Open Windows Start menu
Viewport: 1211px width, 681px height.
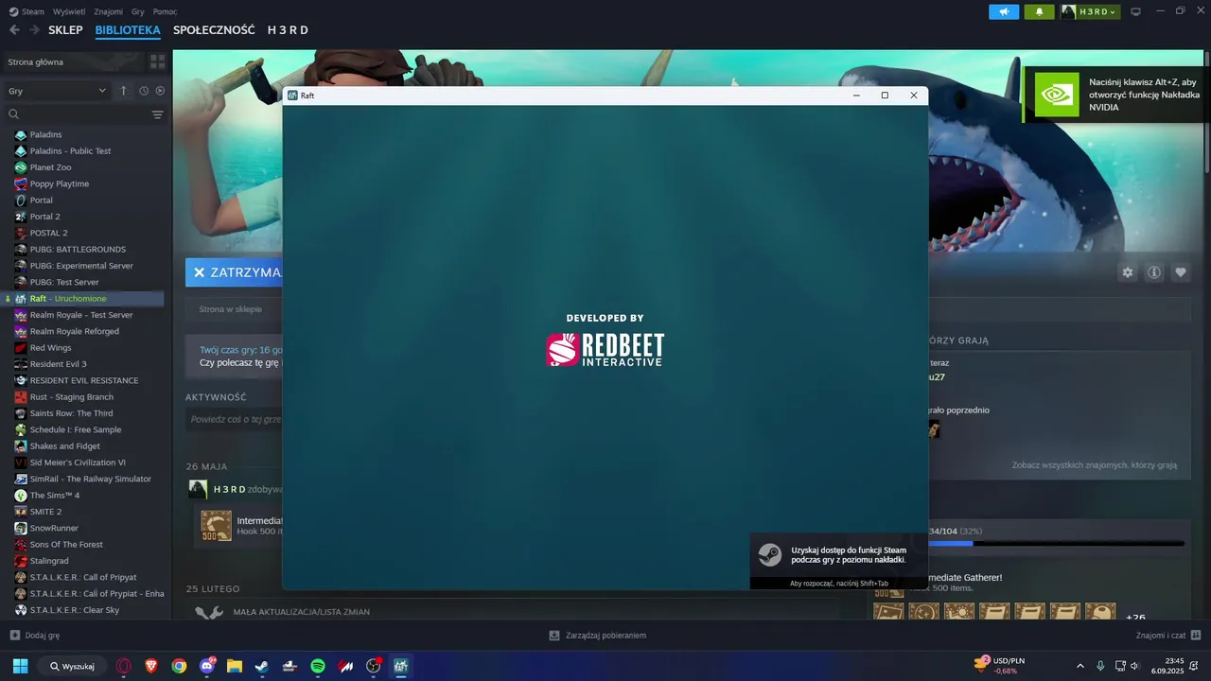20,666
